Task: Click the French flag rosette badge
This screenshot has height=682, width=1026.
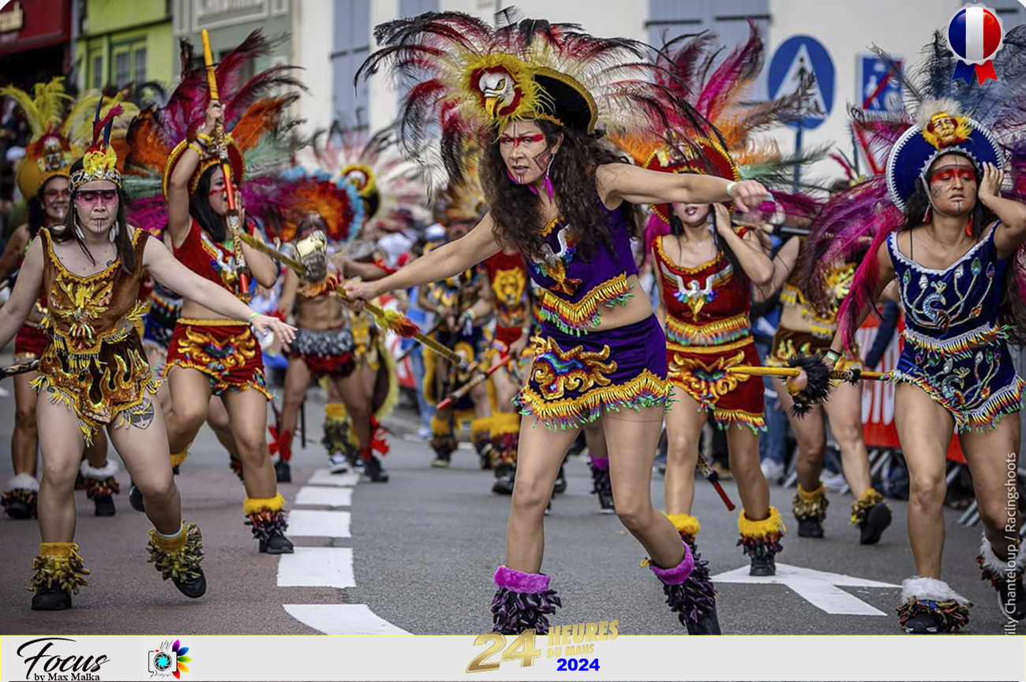Action: (x=974, y=43)
